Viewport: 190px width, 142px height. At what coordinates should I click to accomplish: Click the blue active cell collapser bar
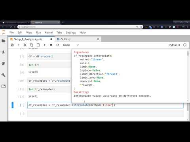pos(13,105)
